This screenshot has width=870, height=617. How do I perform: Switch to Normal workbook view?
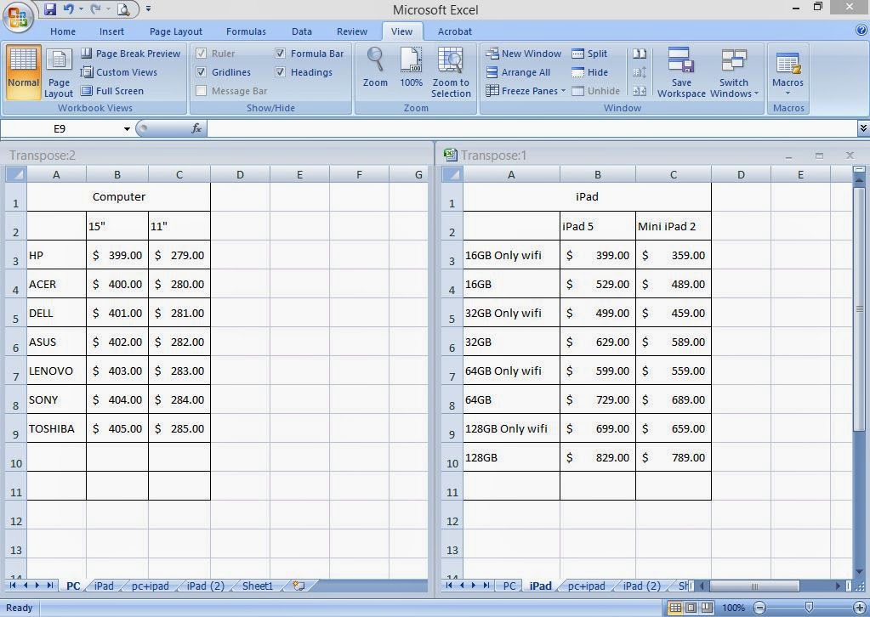coord(23,72)
